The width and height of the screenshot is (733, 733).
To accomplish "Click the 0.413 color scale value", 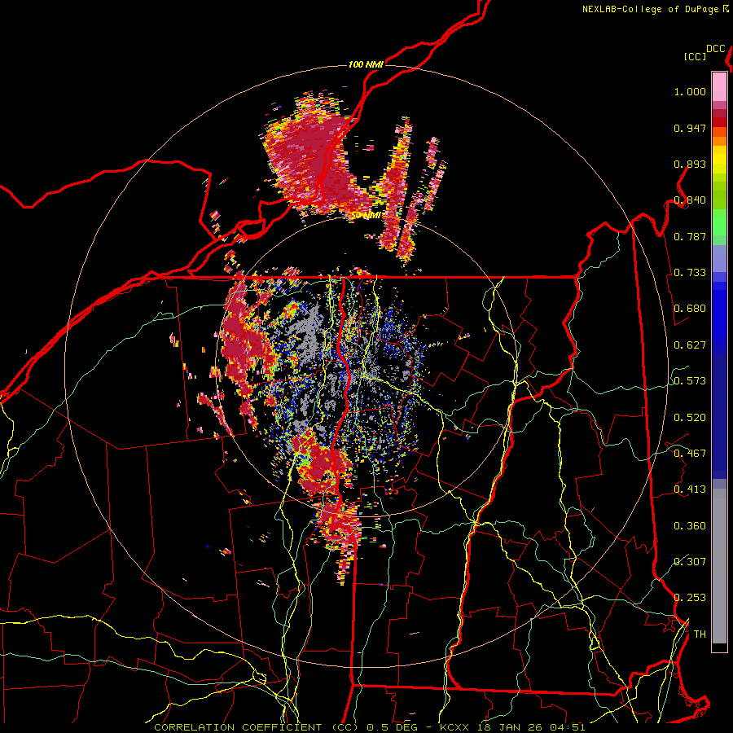I will [690, 489].
